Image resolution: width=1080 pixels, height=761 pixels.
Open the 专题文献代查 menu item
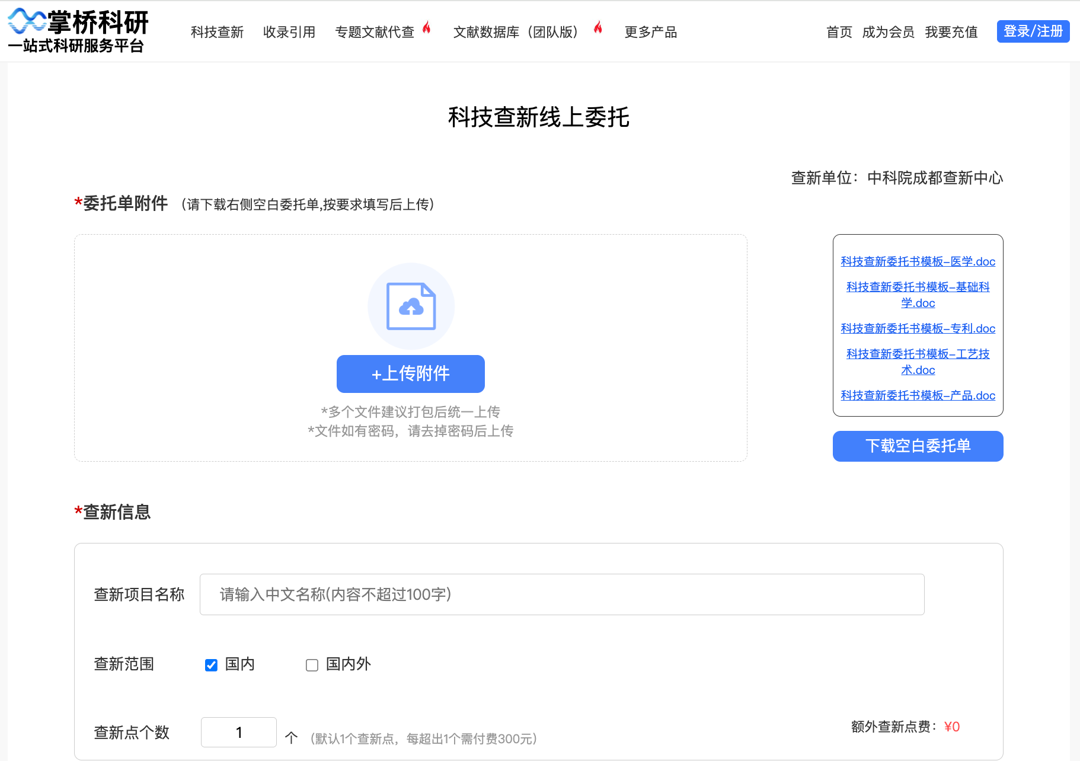[375, 32]
